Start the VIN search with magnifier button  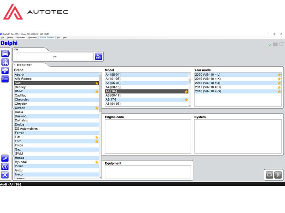click(99, 56)
